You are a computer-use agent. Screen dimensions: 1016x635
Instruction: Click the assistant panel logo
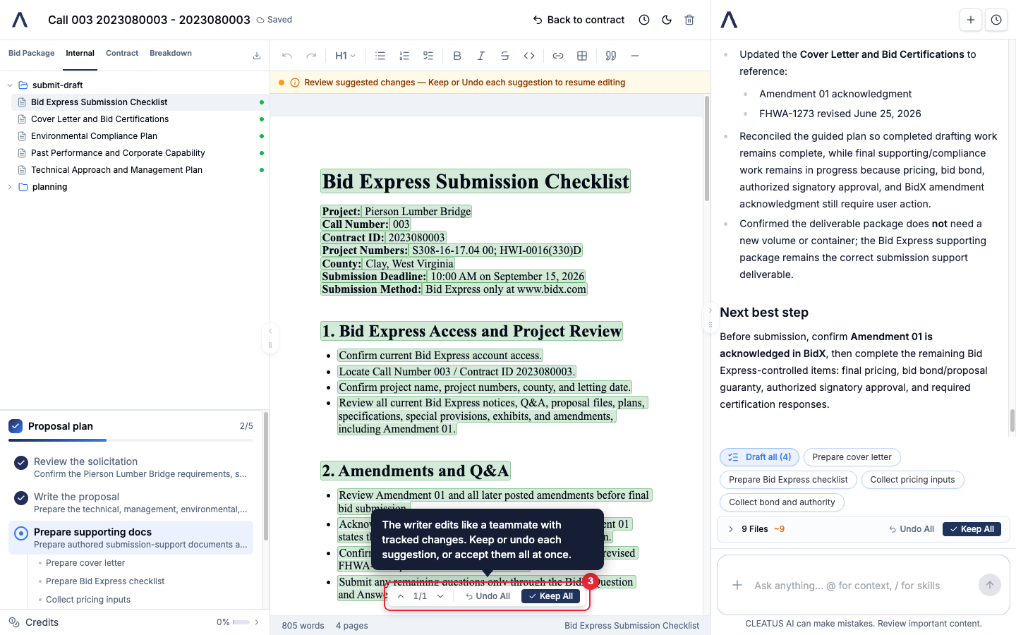coord(729,20)
